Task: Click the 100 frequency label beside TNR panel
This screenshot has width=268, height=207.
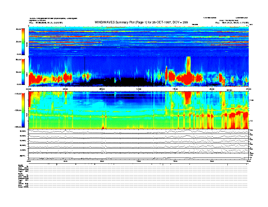Action: pyautogui.click(x=252, y=100)
